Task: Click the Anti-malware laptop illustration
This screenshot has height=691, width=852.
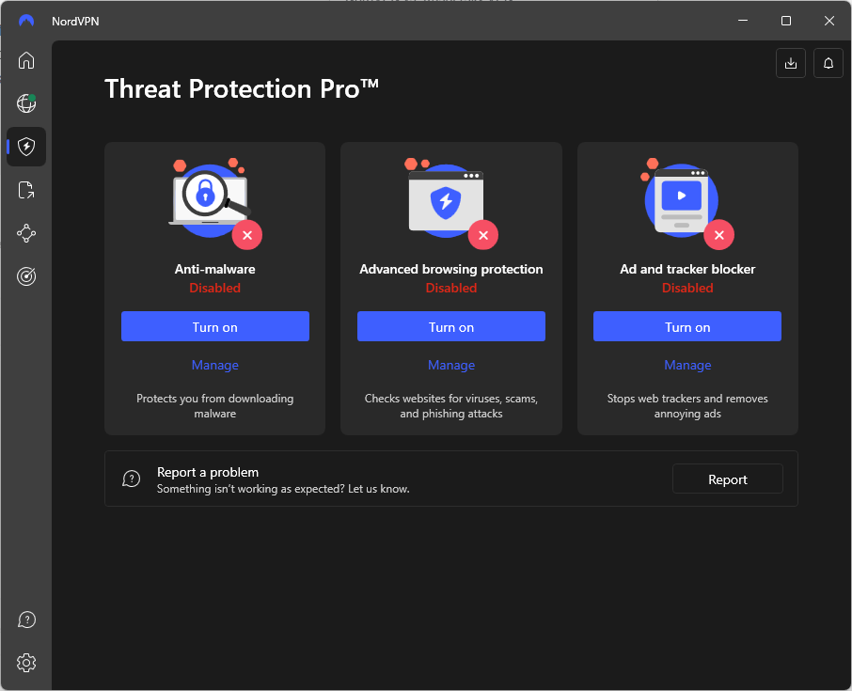Action: pyautogui.click(x=215, y=204)
